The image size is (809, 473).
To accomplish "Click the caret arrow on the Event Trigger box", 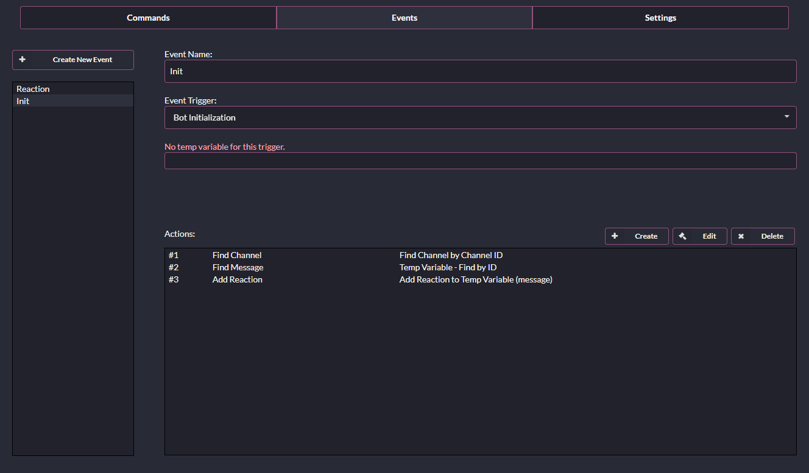I will coord(786,117).
